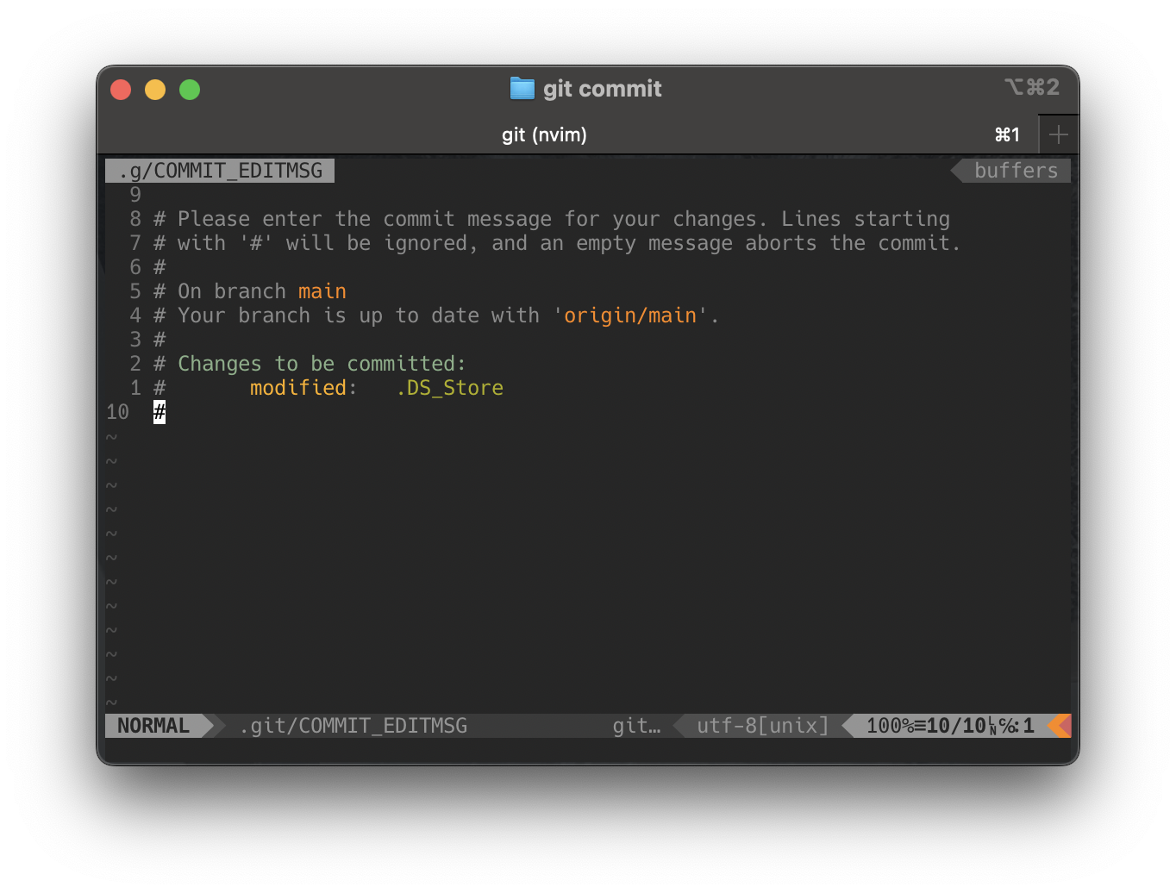Click the green zoom traffic light
The height and width of the screenshot is (893, 1176).
point(190,89)
